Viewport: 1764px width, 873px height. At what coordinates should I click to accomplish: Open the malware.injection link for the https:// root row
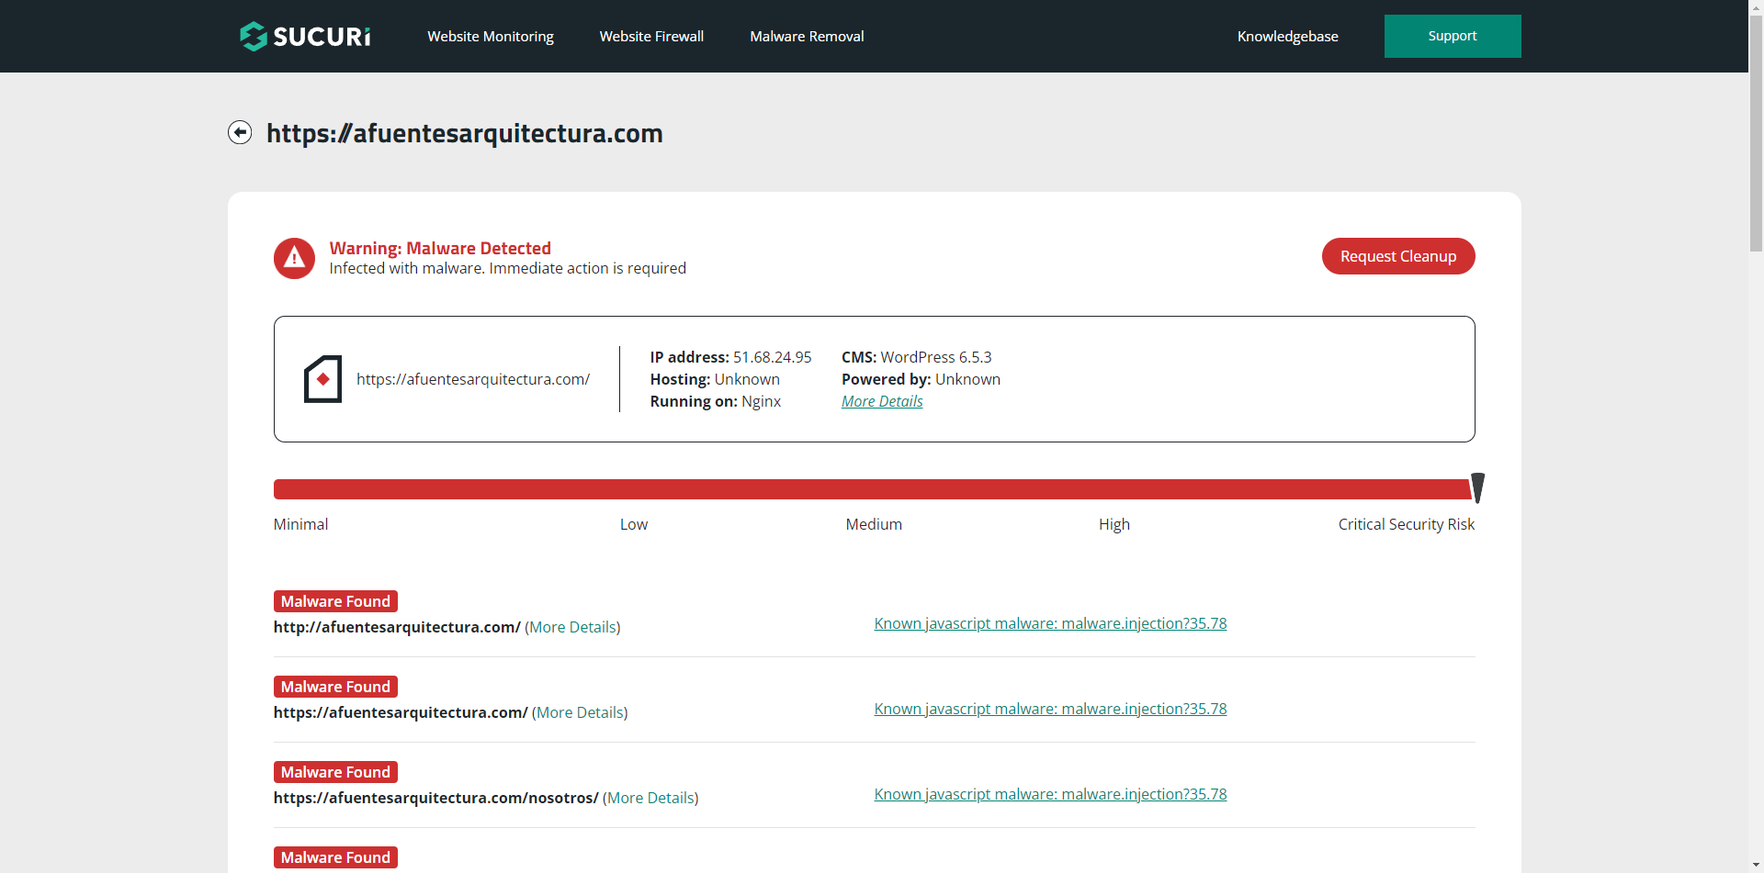point(1050,709)
